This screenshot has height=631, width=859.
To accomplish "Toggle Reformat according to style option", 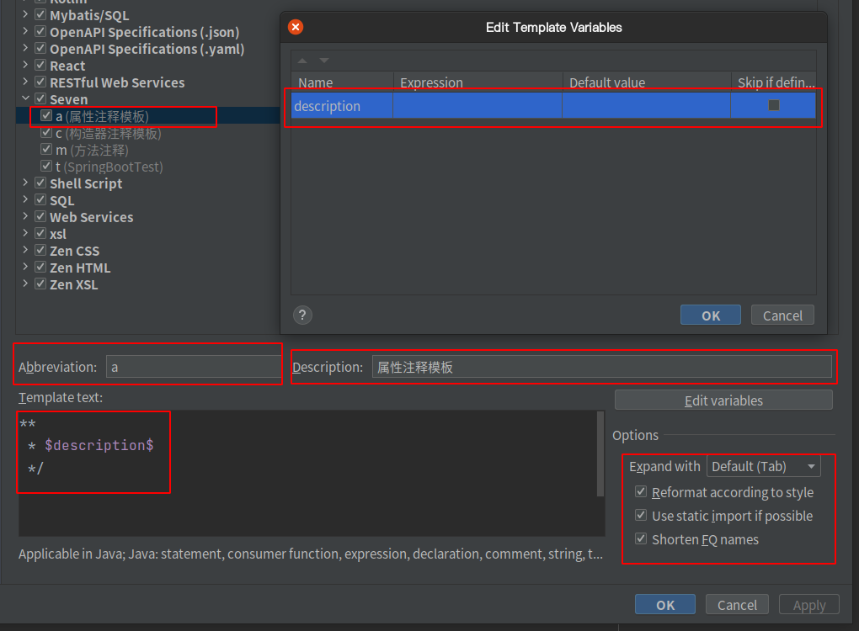I will click(x=641, y=491).
